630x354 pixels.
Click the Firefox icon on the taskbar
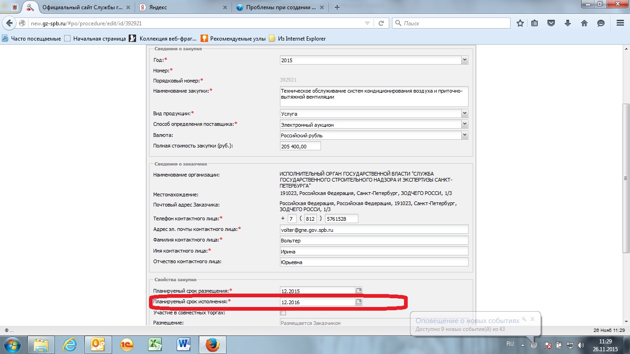click(212, 344)
